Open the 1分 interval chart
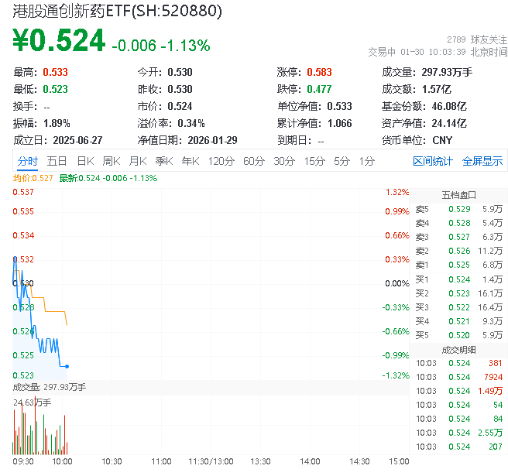 (366, 161)
